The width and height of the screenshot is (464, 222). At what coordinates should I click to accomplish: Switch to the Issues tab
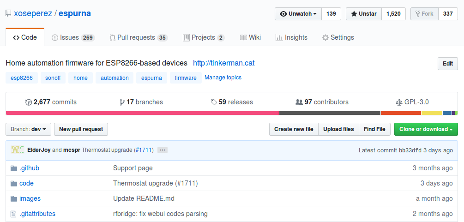(73, 37)
